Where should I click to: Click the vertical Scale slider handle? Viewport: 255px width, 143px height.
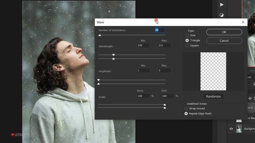pyautogui.click(x=165, y=108)
